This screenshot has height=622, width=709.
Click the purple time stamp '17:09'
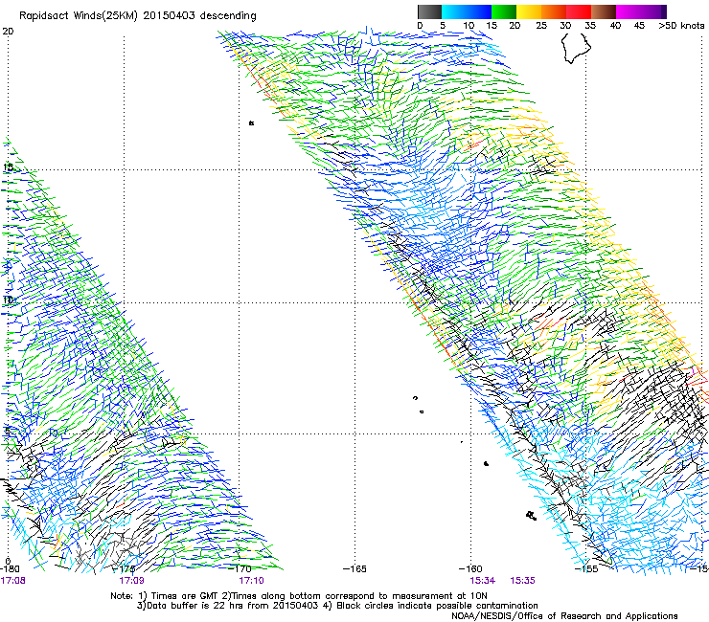click(x=131, y=581)
